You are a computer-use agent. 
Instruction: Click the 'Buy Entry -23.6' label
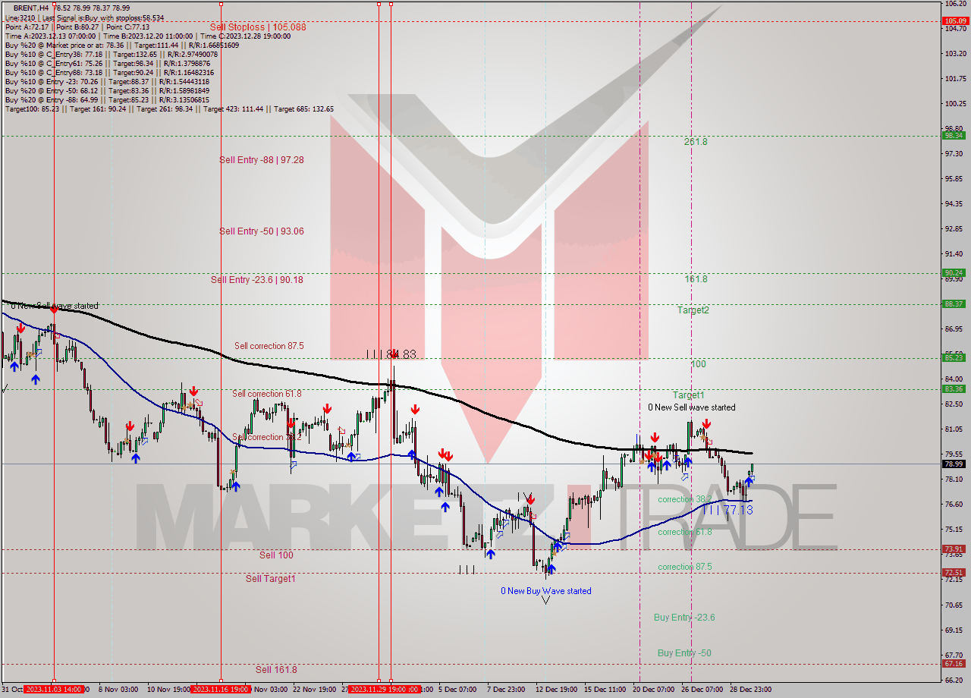[684, 618]
